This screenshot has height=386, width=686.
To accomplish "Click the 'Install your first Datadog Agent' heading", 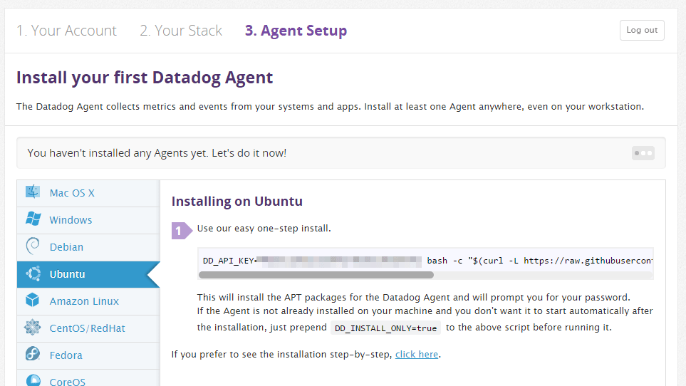I will pyautogui.click(x=145, y=78).
